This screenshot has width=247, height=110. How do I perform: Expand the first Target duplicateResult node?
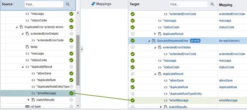tap(155, 34)
